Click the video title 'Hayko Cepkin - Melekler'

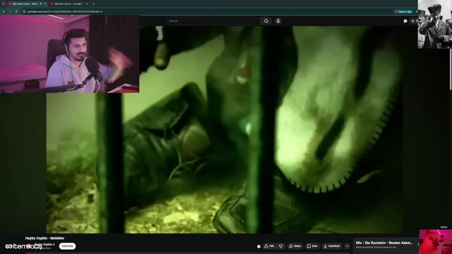[45, 238]
